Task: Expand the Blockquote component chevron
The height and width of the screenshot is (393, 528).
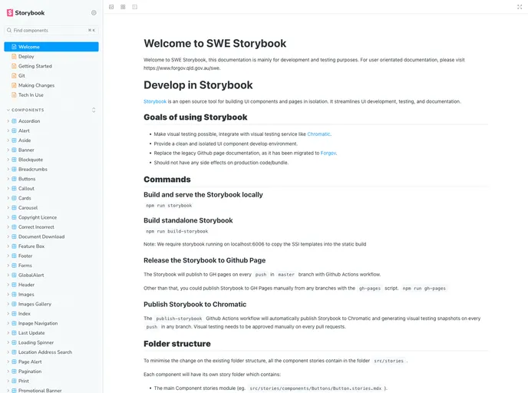Action: click(8, 160)
